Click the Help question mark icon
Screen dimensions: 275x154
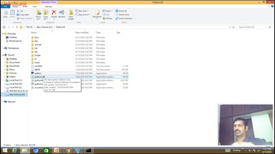[x=272, y=6]
